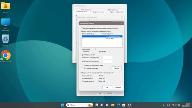This screenshot has width=192, height=108.
Task: Launch Google Chrome from desktop
Action: 5,56
